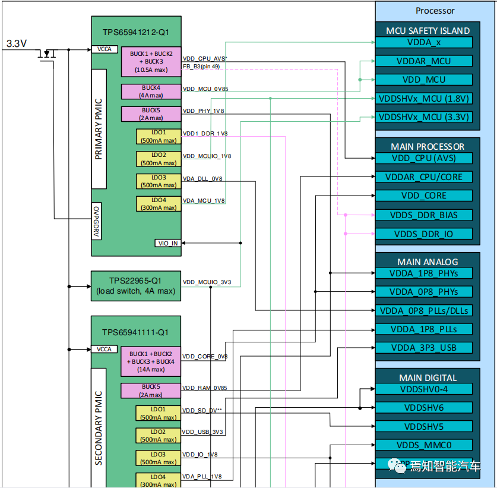Image resolution: width=497 pixels, height=488 pixels.
Task: Click the VCCA block of the secondary PMIC
Action: click(105, 350)
